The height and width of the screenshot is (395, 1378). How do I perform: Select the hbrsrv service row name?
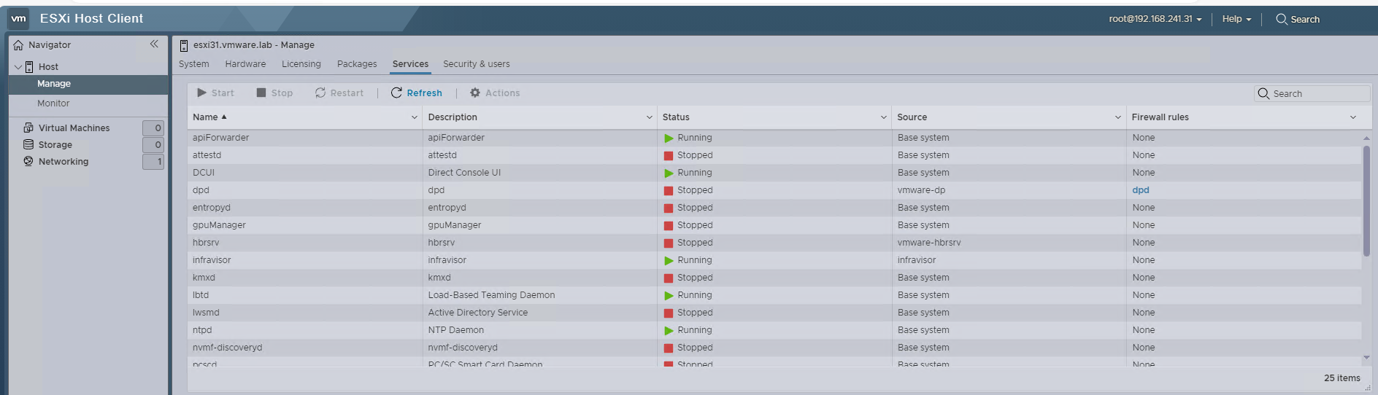206,243
